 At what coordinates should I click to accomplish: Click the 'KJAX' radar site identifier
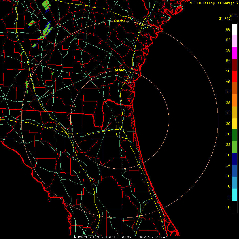pyautogui.click(x=127, y=237)
